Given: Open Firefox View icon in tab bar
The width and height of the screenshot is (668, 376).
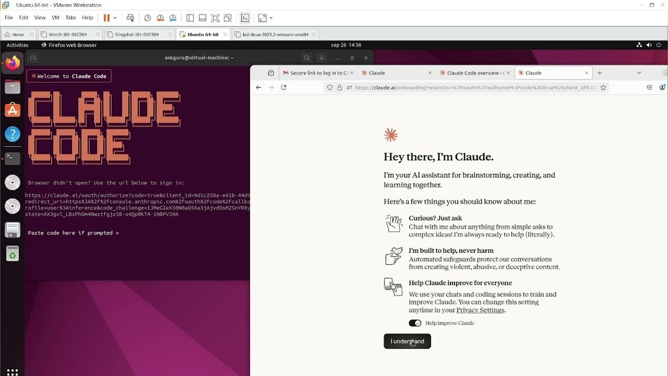Looking at the screenshot, I should tap(271, 73).
